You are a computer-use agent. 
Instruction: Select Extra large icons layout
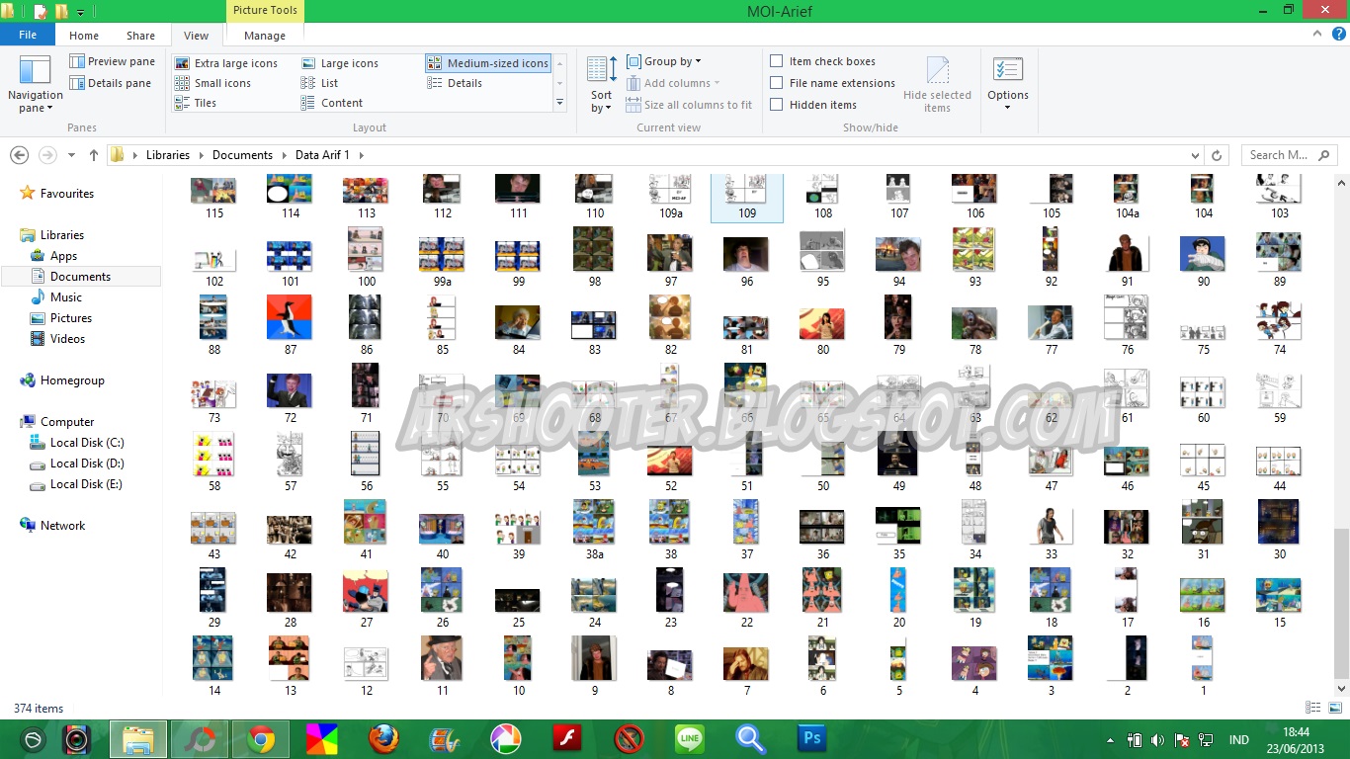(x=226, y=63)
